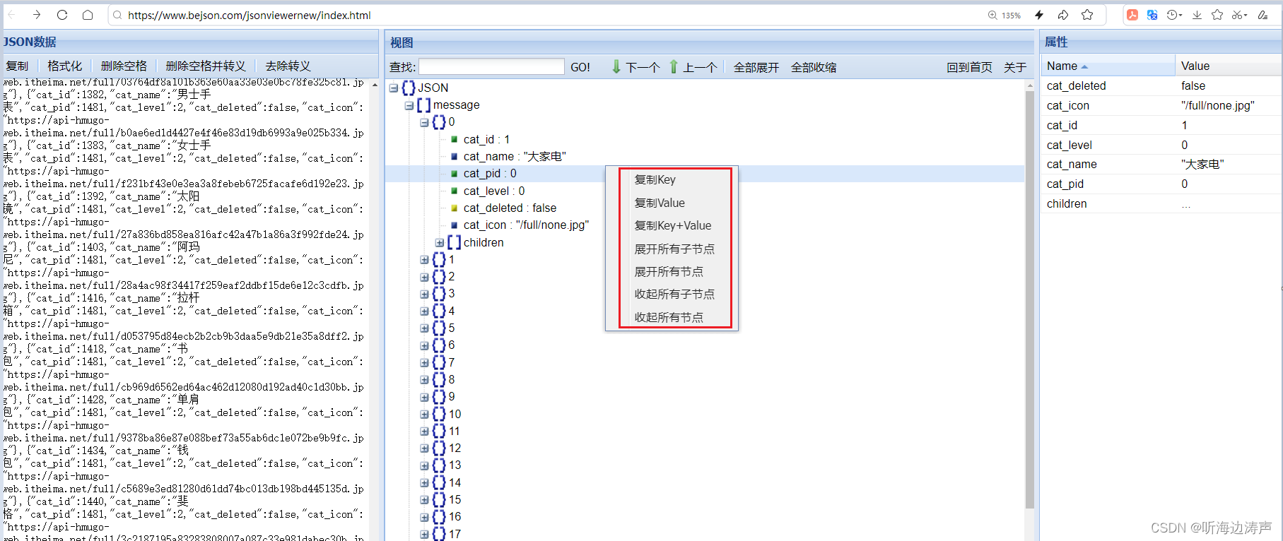Click 下一个 green down arrow
The image size is (1283, 541).
click(x=635, y=67)
